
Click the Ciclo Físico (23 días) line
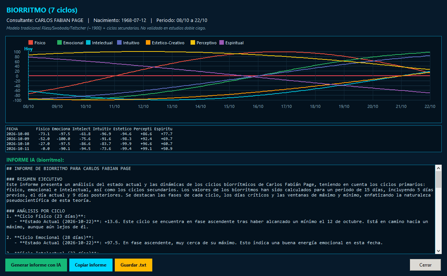pos(46,216)
